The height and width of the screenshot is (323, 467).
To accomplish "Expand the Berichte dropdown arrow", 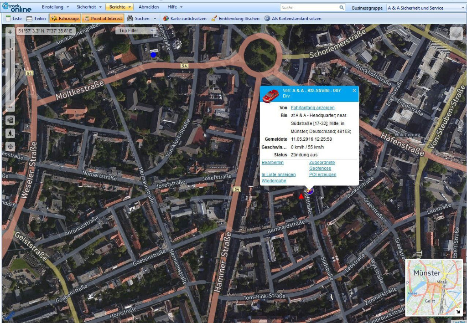I will [130, 7].
